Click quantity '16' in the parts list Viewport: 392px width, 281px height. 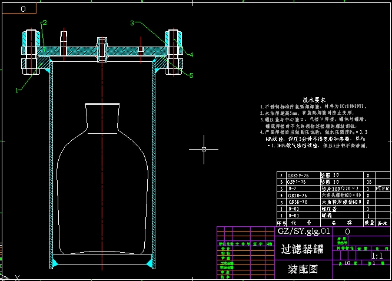point(369,182)
